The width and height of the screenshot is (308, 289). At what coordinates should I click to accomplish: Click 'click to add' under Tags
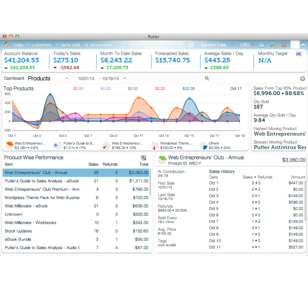167,245
